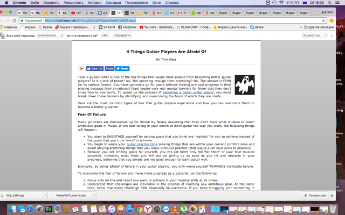Image resolution: width=345 pixels, height=215 pixels.
Task: Open the Facebook bookmark
Action: (127, 27)
